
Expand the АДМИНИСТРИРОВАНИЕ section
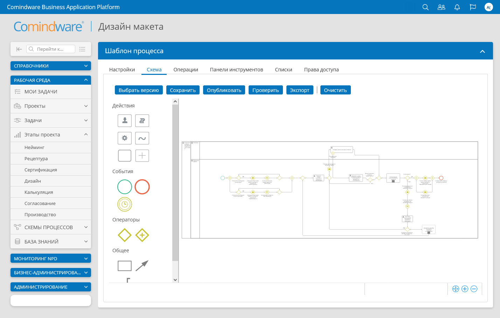click(x=51, y=287)
